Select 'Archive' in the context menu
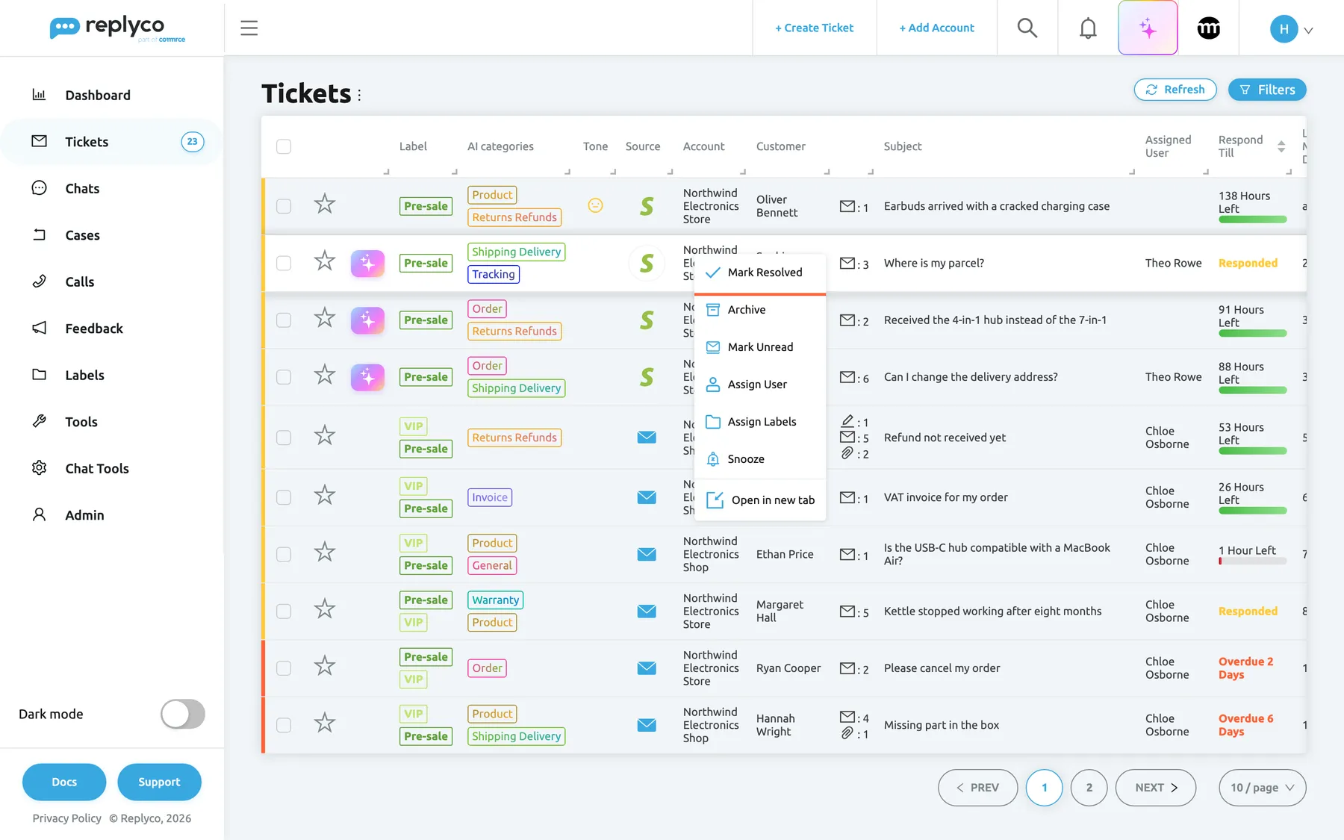 coord(760,310)
